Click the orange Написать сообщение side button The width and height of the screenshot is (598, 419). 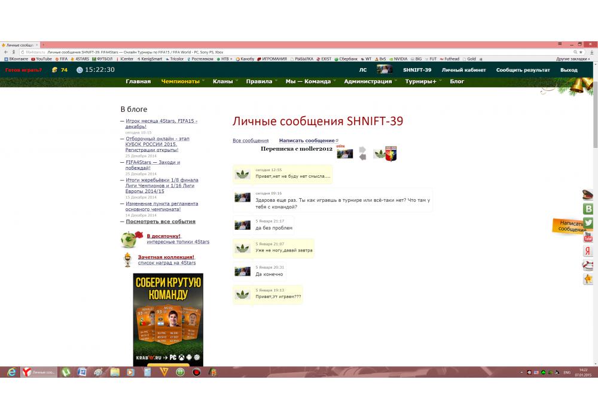(571, 226)
